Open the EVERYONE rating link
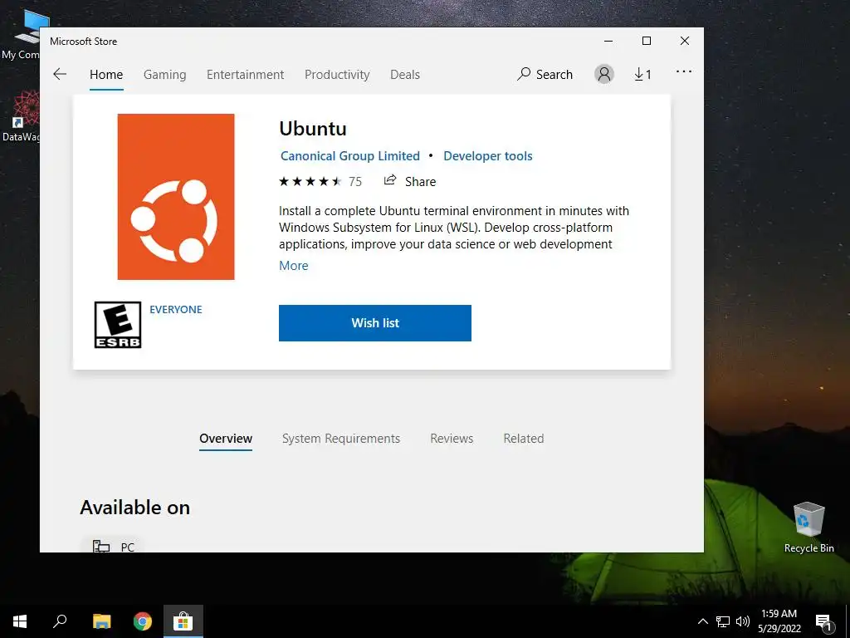Viewport: 850px width, 638px height. click(x=176, y=309)
